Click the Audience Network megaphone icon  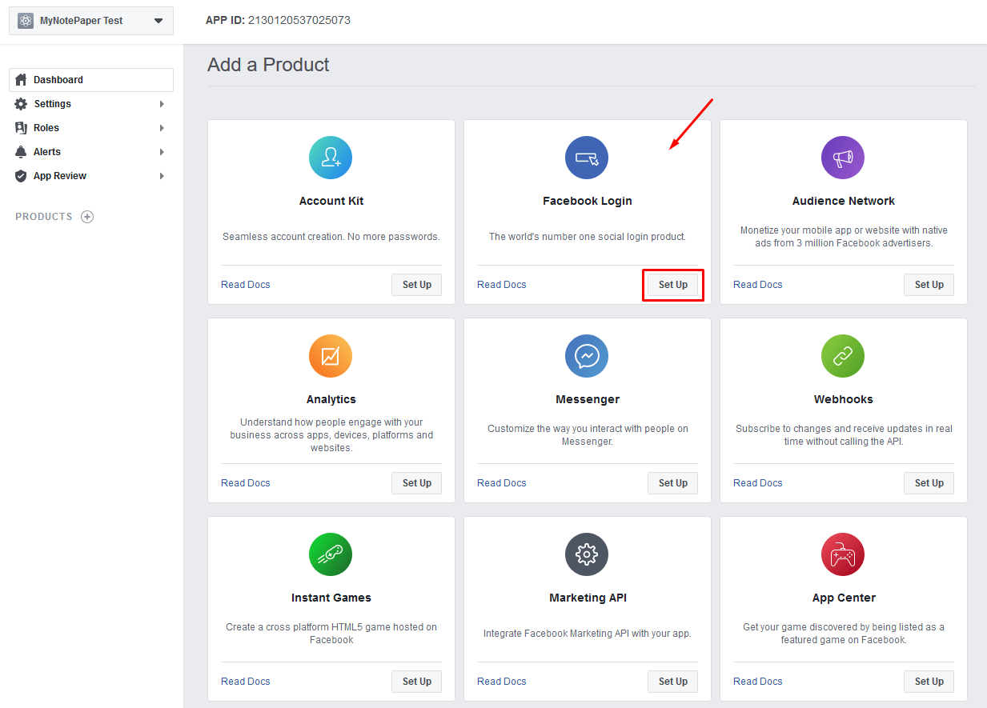843,158
